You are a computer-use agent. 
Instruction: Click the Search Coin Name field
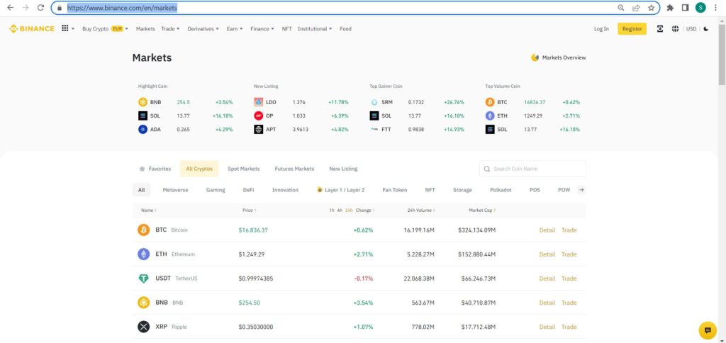[x=532, y=169]
